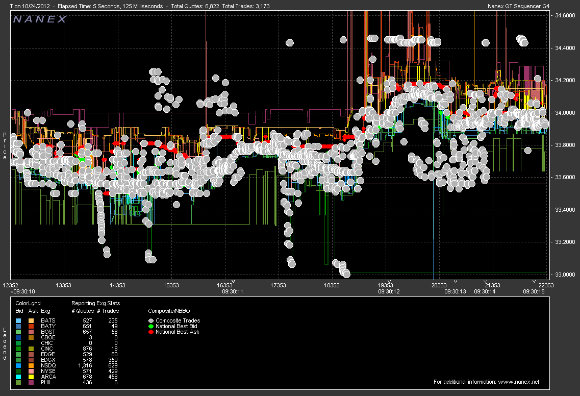Screen dimensions: 580x396
Task: Click the 33.2000 price axis label
Action: pos(565,242)
